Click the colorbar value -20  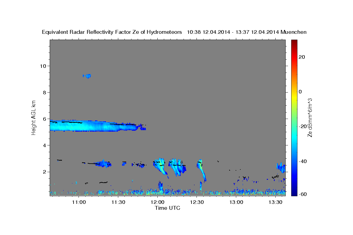(303, 126)
